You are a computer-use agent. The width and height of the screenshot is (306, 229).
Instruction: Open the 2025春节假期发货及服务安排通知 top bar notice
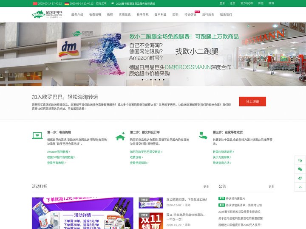click(x=136, y=3)
